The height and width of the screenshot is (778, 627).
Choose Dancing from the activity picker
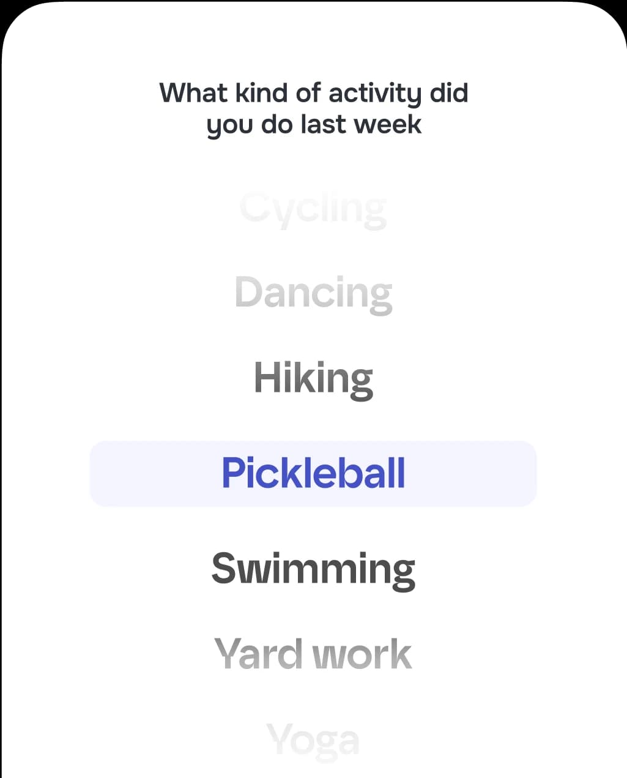click(x=313, y=291)
